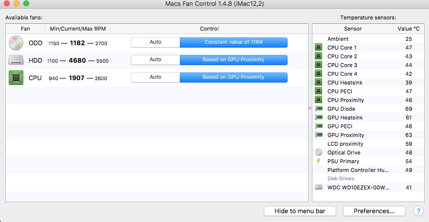
Task: Click the ODD min RPM 1150
Action: click(54, 43)
